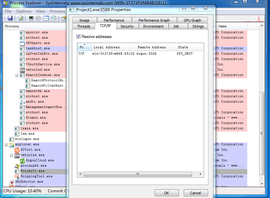Select Project1.exe process icon in tree
This screenshot has height=198, width=270.
[17, 171]
